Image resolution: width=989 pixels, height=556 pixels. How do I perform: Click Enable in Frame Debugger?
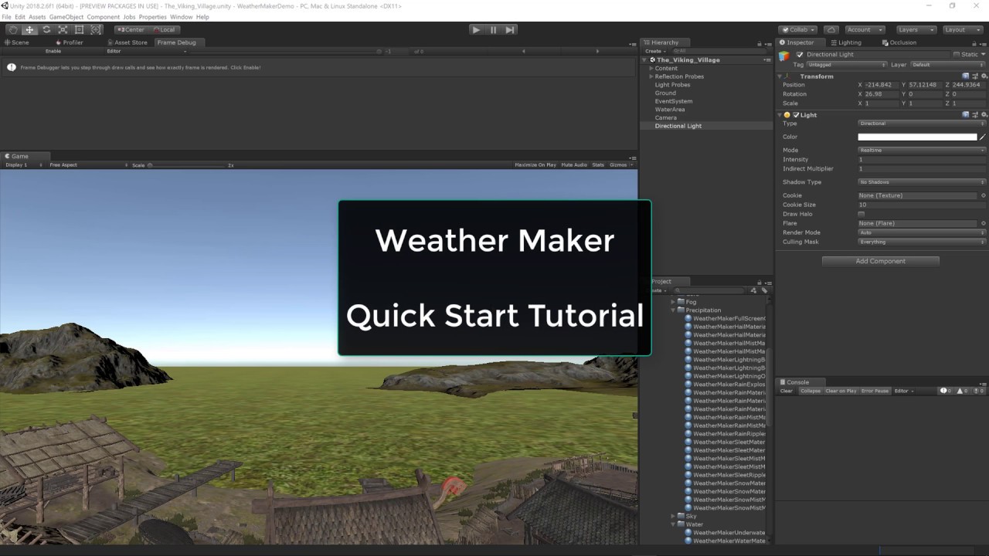point(53,51)
